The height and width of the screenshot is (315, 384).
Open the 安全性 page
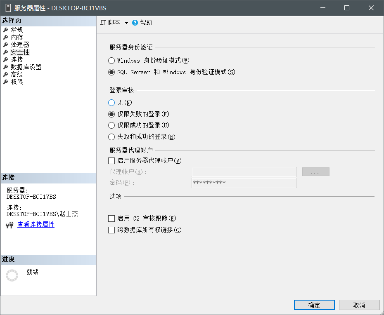coord(20,52)
